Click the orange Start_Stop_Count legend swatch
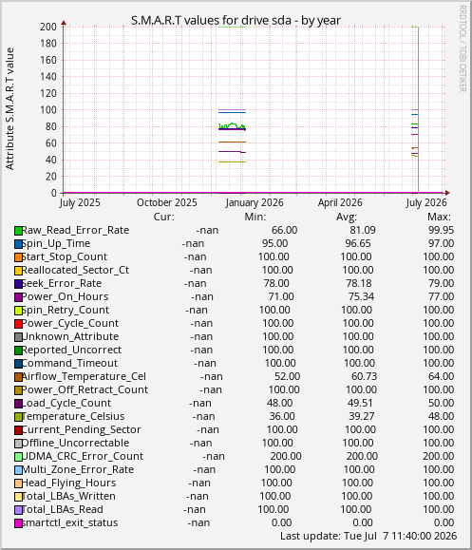Image resolution: width=472 pixels, height=550 pixels. pos(18,257)
